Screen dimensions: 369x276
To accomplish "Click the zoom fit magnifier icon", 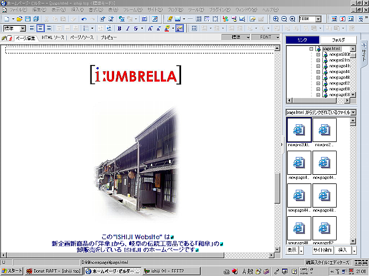I will [292, 19].
